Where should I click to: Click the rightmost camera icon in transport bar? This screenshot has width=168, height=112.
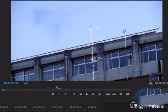click(x=127, y=94)
